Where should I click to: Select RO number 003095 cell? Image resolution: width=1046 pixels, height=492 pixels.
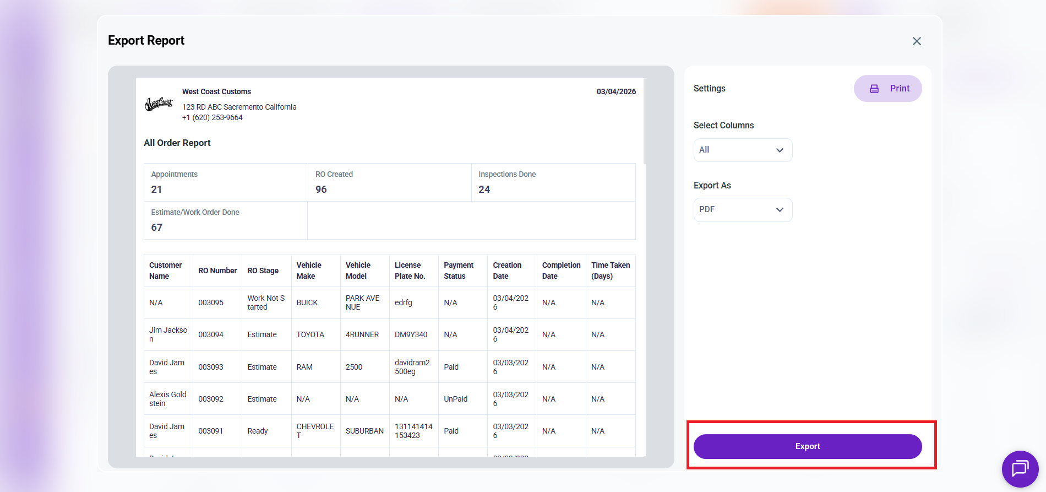[211, 302]
